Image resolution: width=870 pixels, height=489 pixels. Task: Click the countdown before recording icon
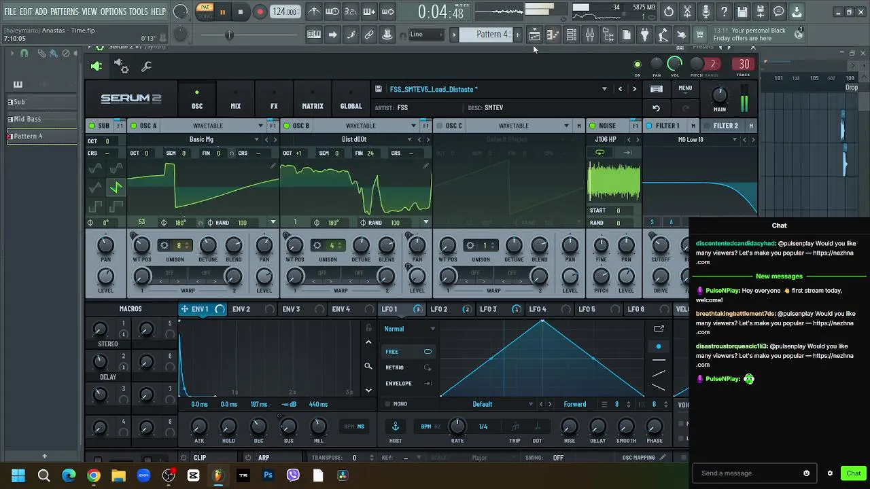pos(351,12)
